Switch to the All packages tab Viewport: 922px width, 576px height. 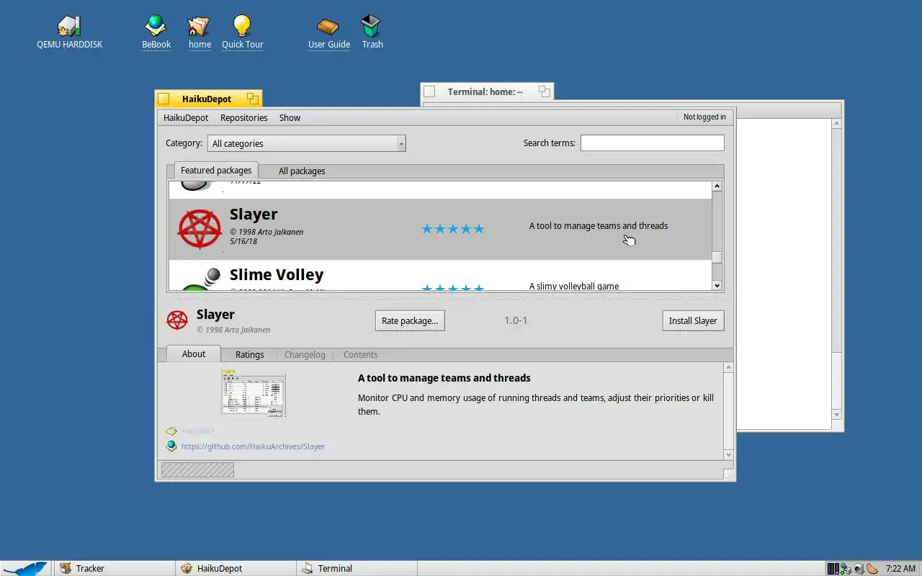(x=302, y=171)
